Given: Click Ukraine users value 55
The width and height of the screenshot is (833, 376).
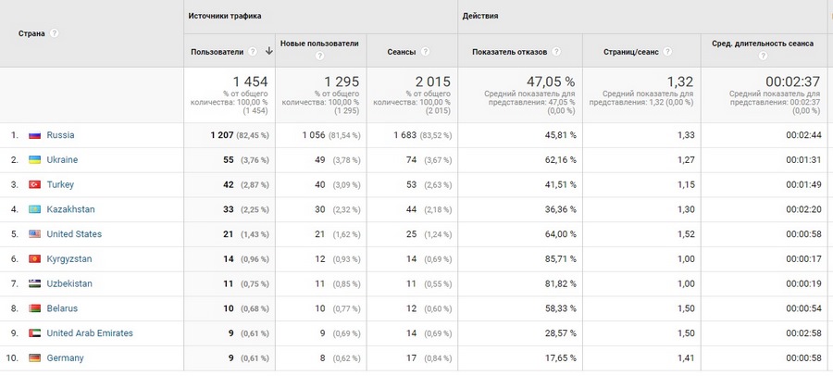Looking at the screenshot, I should (x=229, y=159).
